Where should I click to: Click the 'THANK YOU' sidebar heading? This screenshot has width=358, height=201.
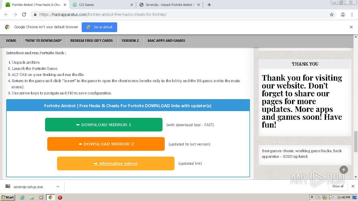(x=305, y=64)
